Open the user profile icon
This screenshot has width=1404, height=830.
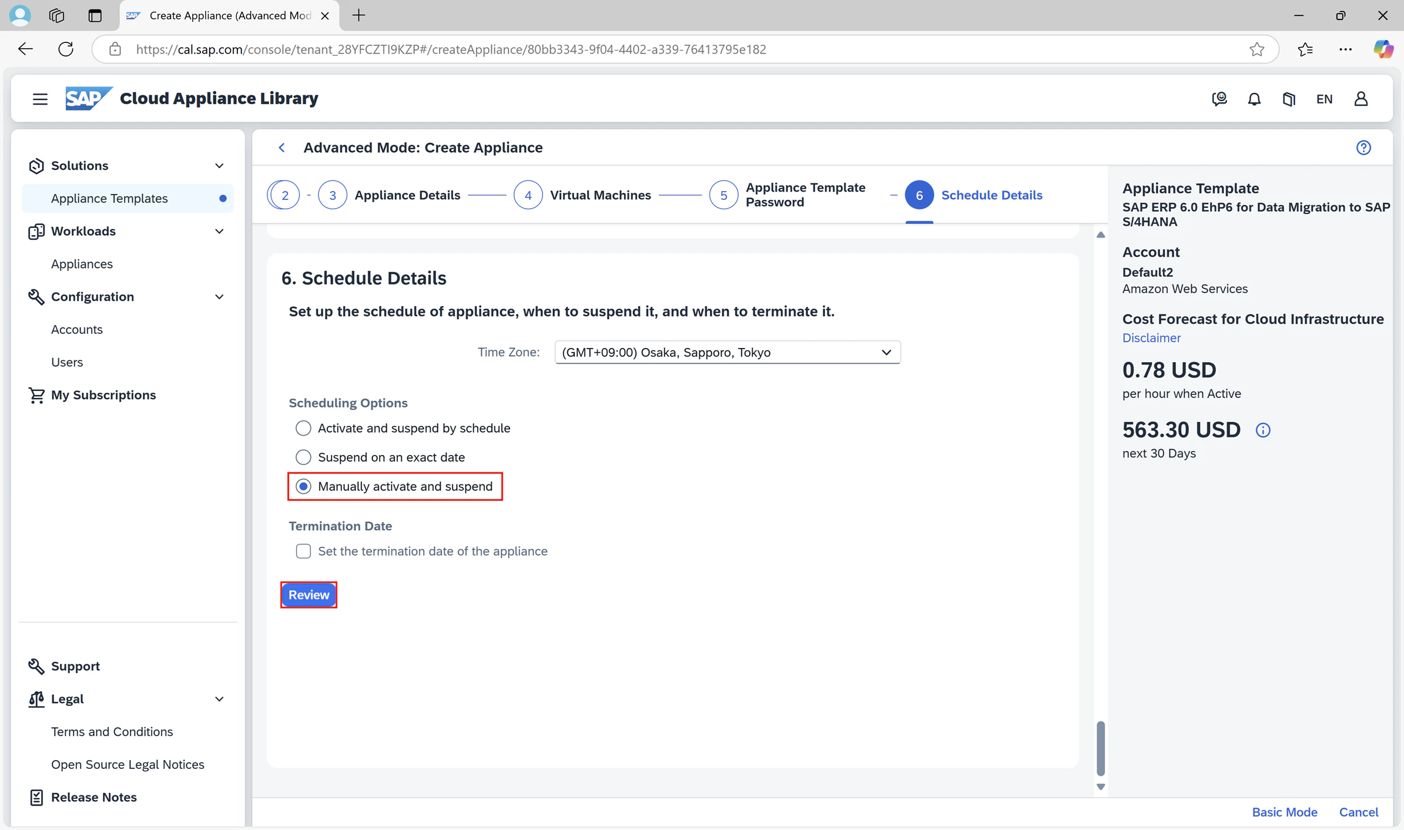[x=1361, y=99]
